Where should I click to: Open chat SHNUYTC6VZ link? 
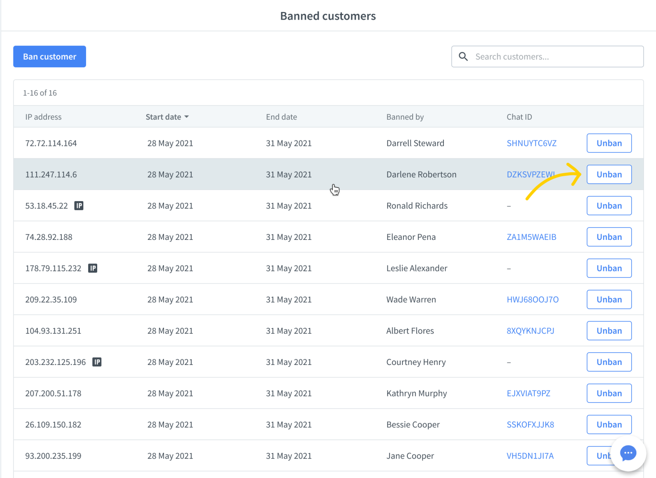(x=531, y=143)
